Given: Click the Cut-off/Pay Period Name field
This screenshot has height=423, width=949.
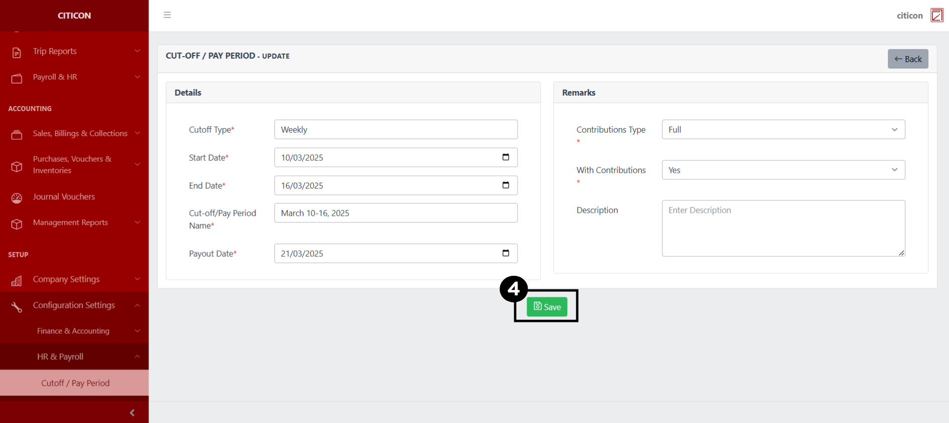Looking at the screenshot, I should point(395,213).
